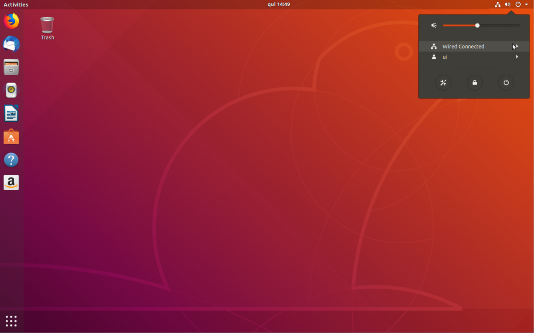Open LibreOffice Writer from the dock

(11, 113)
